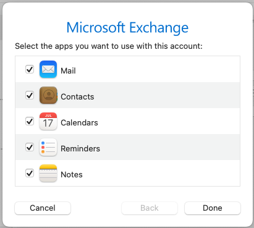Select the Notes row label
The height and width of the screenshot is (228, 254).
[x=72, y=175]
